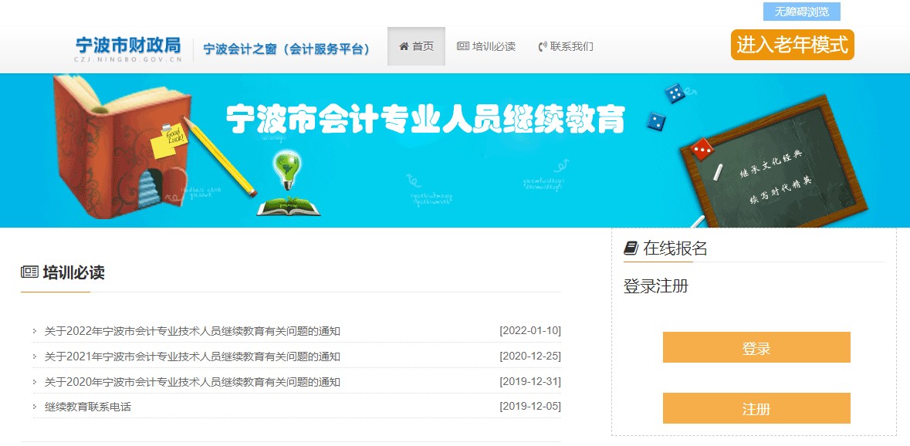
Task: Open the 2021年 continuing education notice
Action: (x=192, y=356)
